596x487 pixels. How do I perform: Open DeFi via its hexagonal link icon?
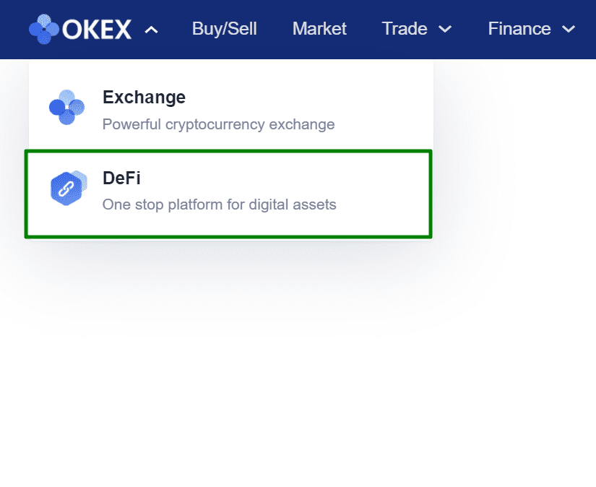click(x=67, y=188)
